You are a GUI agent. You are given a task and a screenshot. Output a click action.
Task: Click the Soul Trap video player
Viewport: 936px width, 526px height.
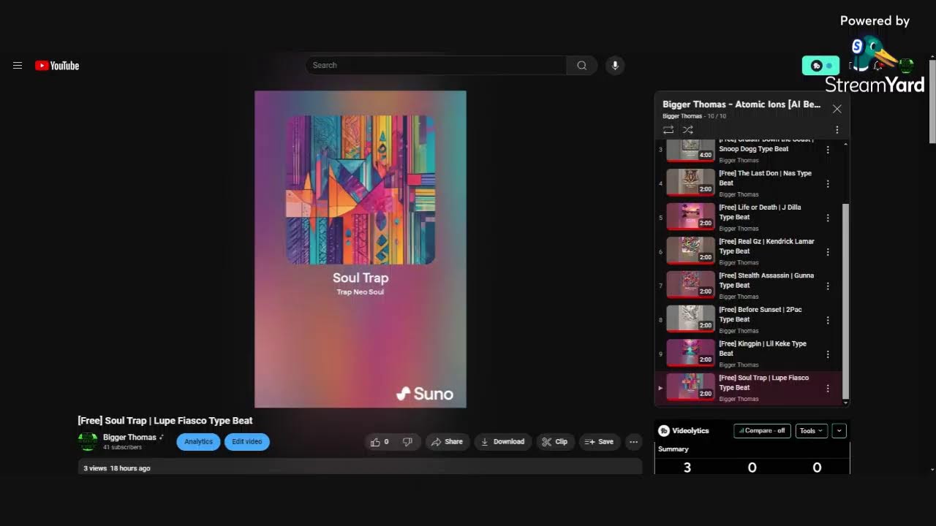tap(361, 249)
